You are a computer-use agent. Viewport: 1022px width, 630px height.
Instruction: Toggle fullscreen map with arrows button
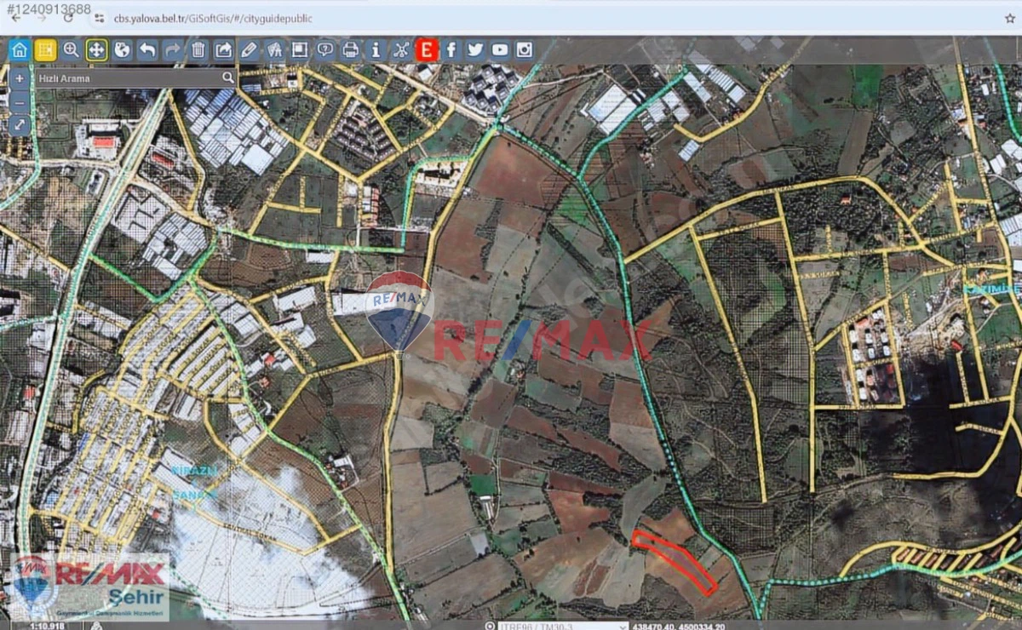(20, 126)
